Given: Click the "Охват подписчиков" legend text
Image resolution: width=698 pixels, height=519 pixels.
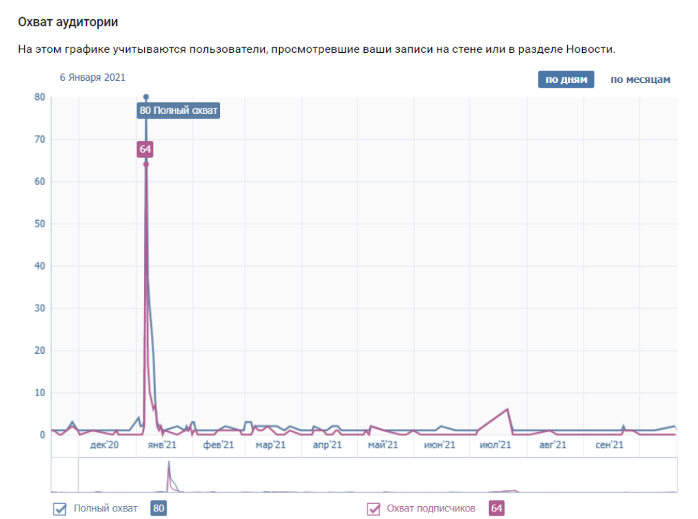Looking at the screenshot, I should point(431,509).
